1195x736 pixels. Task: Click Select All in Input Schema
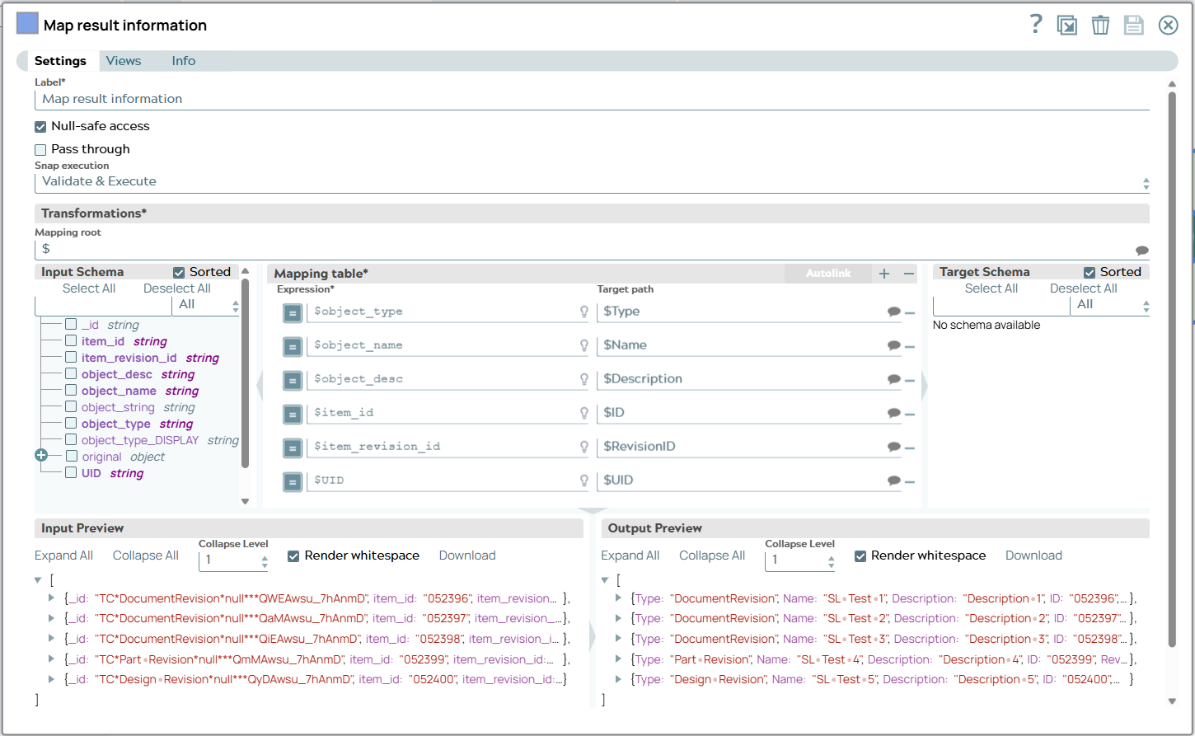[89, 288]
